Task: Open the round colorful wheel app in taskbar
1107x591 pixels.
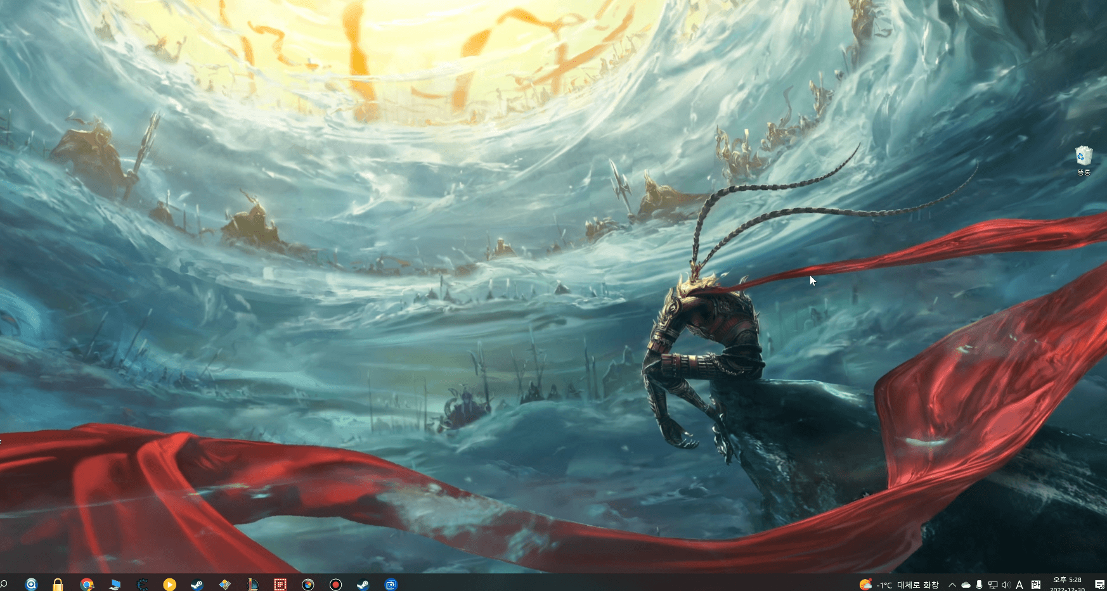Action: click(308, 585)
